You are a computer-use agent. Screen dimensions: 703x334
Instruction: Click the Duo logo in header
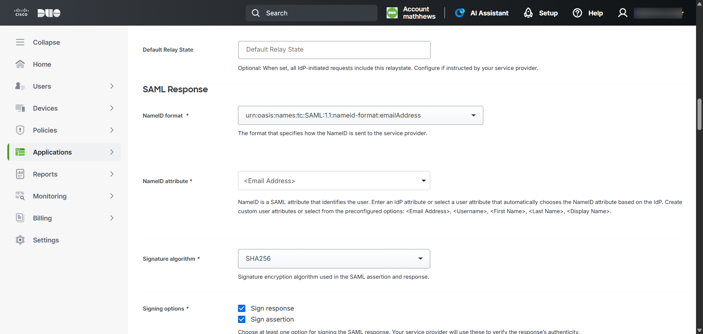(x=49, y=13)
